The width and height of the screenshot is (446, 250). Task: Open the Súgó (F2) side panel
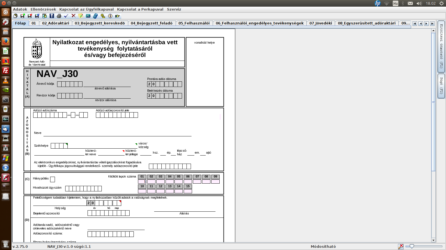click(x=441, y=86)
